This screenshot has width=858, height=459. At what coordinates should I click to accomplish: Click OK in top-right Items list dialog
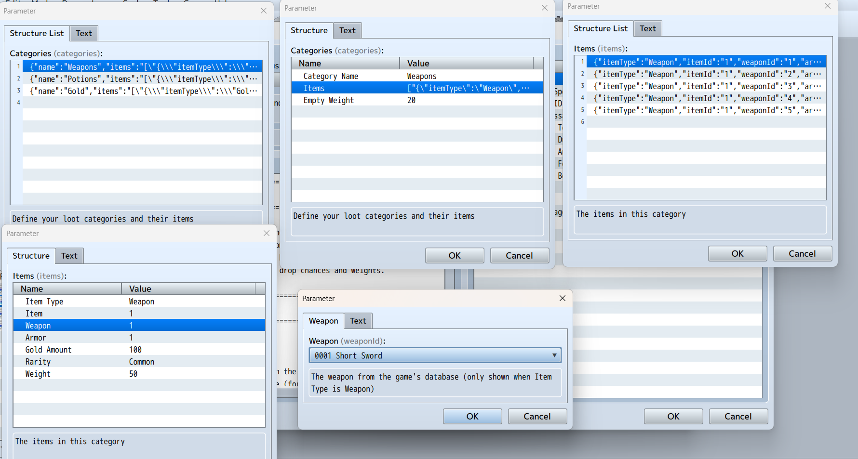point(737,253)
